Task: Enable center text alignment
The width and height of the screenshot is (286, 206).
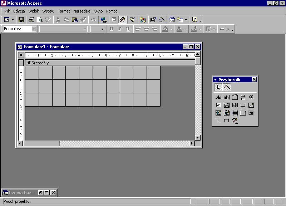Action: (x=146, y=29)
